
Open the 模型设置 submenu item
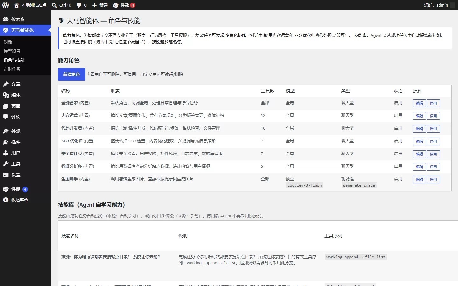pos(12,51)
